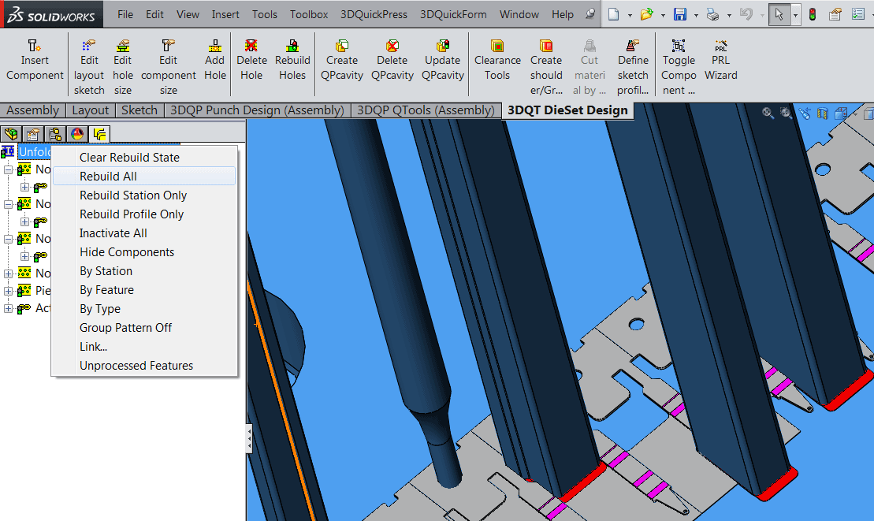Click the Zoom to Fit view icon
Viewport: 874px width, 521px height.
(x=768, y=114)
